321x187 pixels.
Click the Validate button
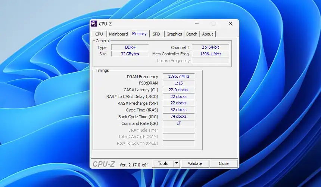pyautogui.click(x=195, y=163)
